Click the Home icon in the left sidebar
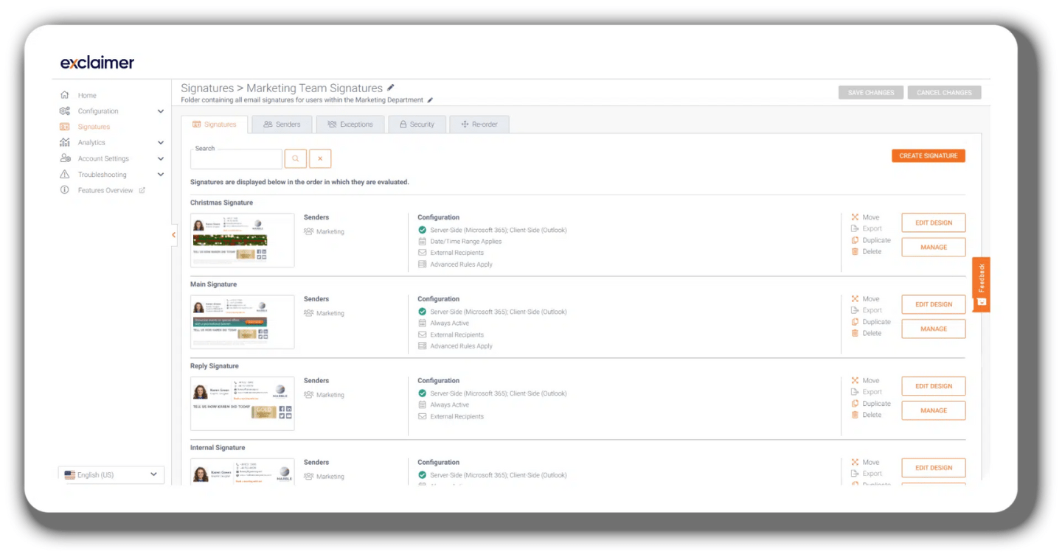This screenshot has width=1062, height=557. pyautogui.click(x=65, y=95)
